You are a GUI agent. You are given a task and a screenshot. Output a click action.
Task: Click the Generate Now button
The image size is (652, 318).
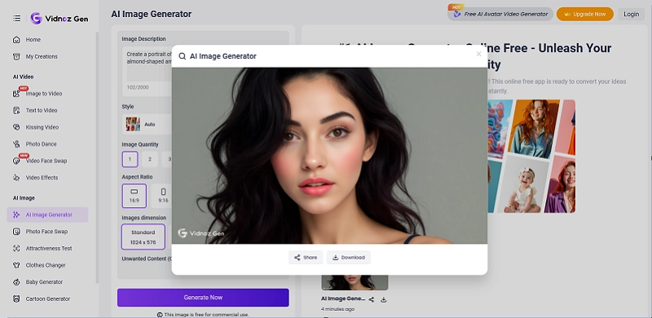click(x=203, y=297)
